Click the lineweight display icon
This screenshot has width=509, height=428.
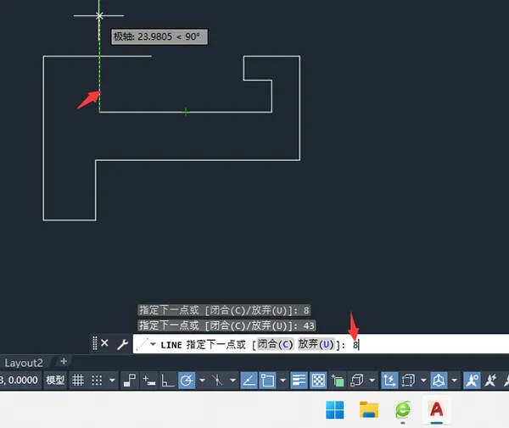(299, 380)
